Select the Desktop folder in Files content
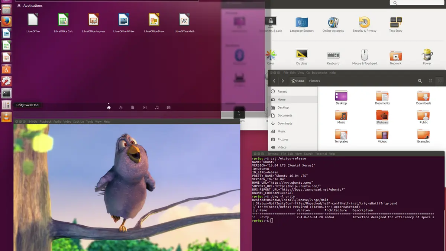Viewport: 446px width, 251px height. (341, 97)
